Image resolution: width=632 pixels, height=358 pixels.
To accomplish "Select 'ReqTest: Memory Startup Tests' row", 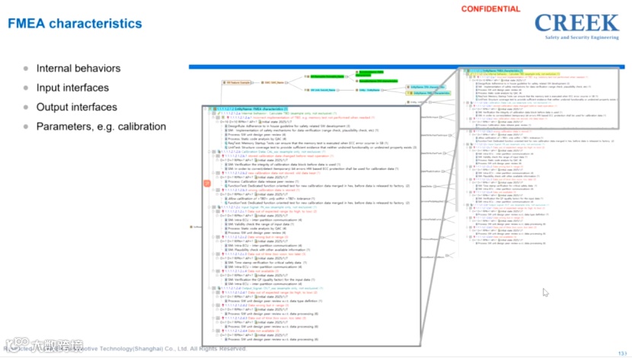I will click(x=306, y=143).
